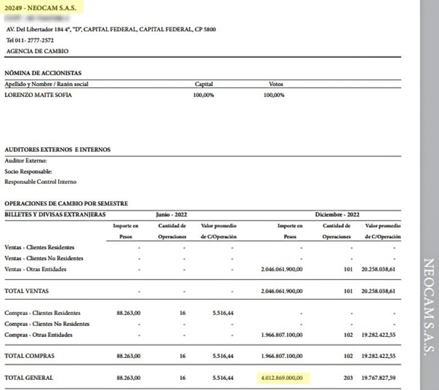Click the "AUDITORES EXTERNOS E INTERNOS" heading
This screenshot has height=390, width=439.
57,149
